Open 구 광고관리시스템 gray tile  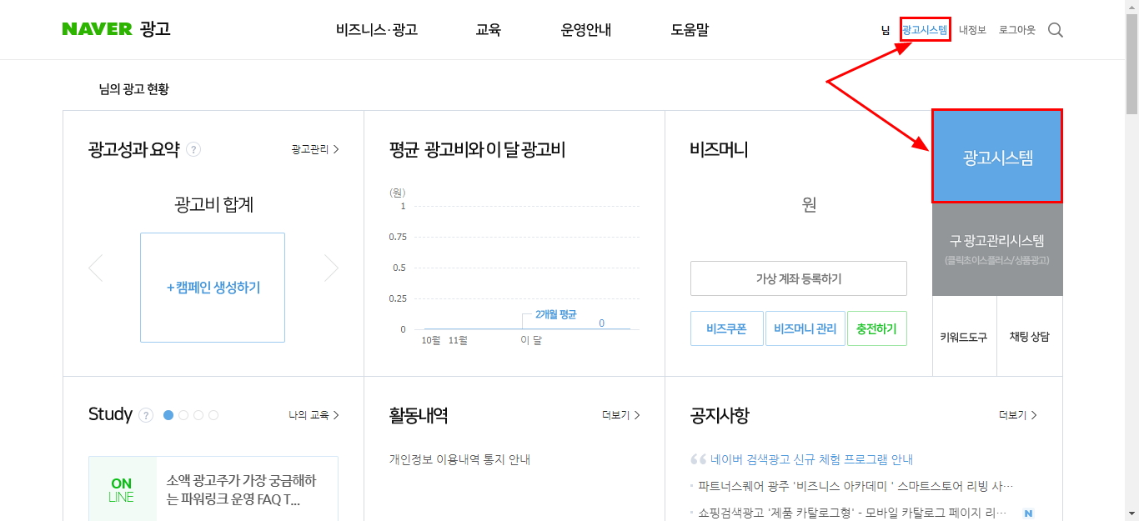pyautogui.click(x=997, y=249)
